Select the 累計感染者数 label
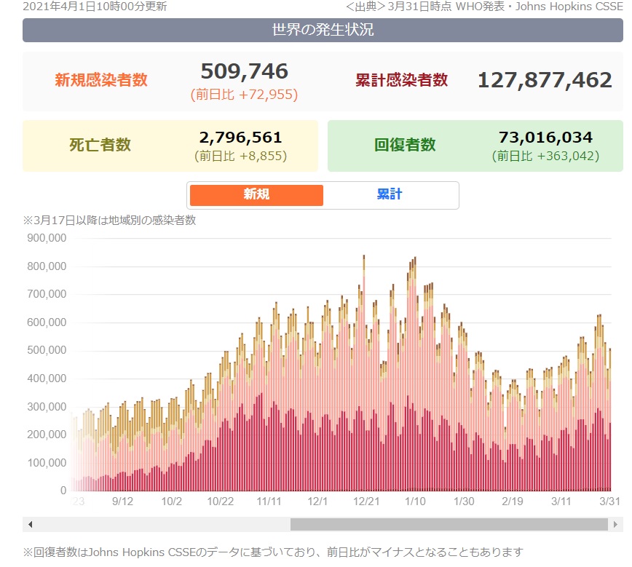Image resolution: width=632 pixels, height=567 pixels. pos(401,81)
